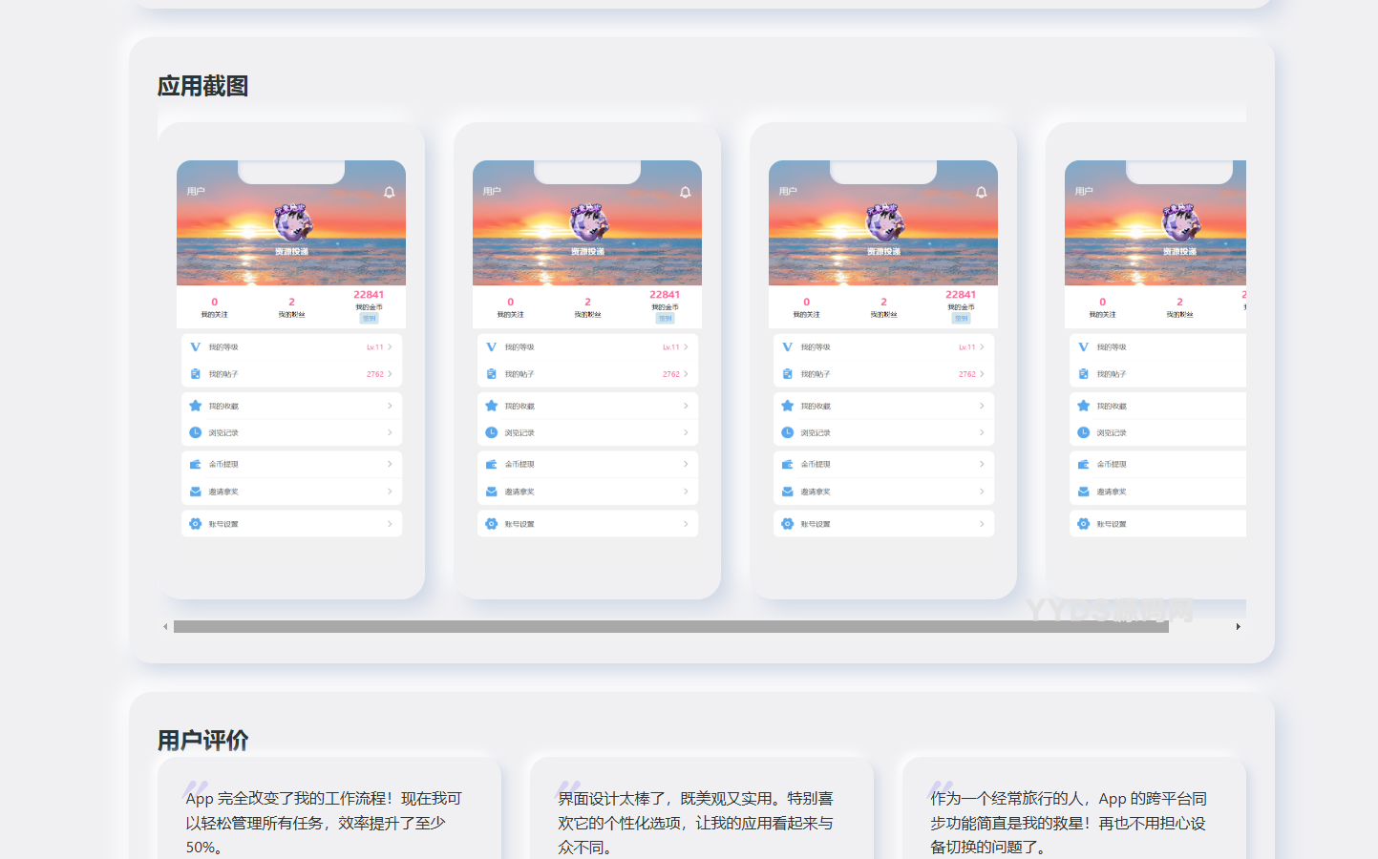Expand the 我的等级 row chevron
Image resolution: width=1378 pixels, height=859 pixels.
click(x=390, y=346)
